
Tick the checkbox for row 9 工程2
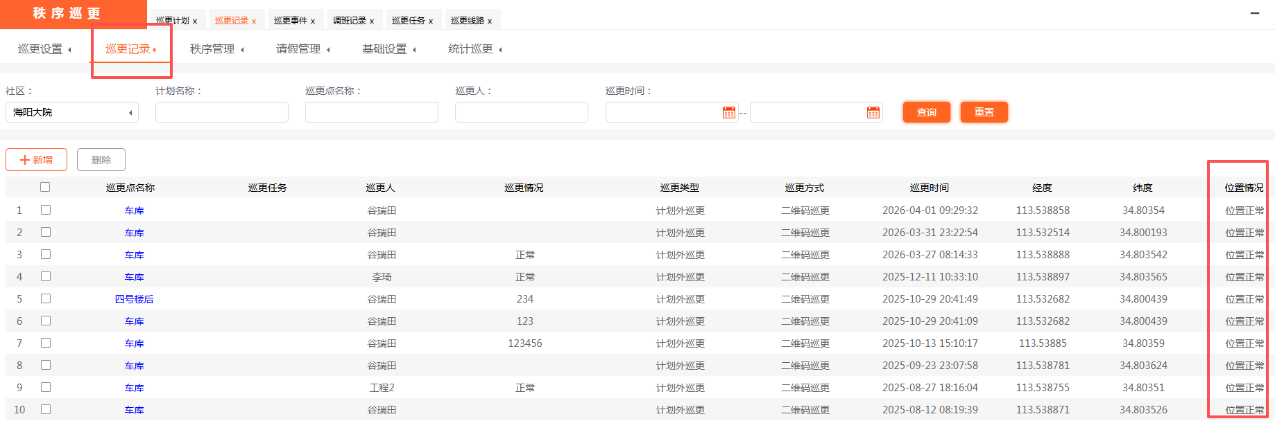[46, 387]
